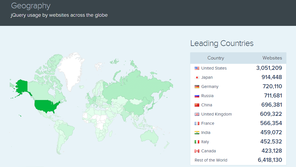Click the Germany flag icon
Screen dimensions: 296x167
(x=197, y=87)
